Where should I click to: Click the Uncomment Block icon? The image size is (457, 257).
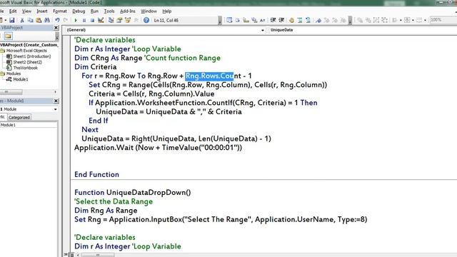tap(308, 20)
